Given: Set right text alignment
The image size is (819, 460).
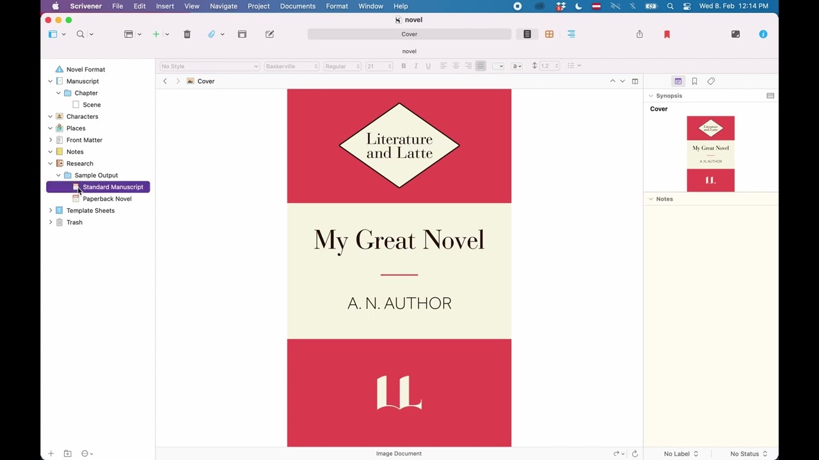Looking at the screenshot, I should point(468,66).
